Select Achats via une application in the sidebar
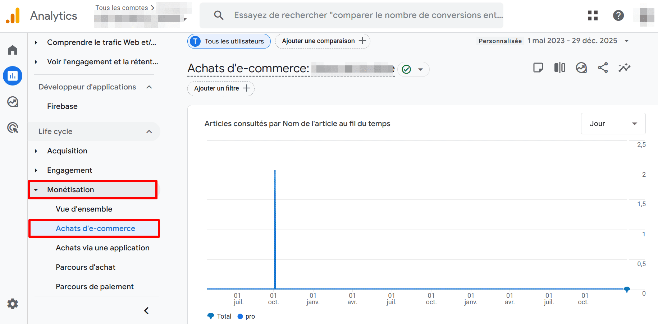The width and height of the screenshot is (658, 324). (x=102, y=247)
